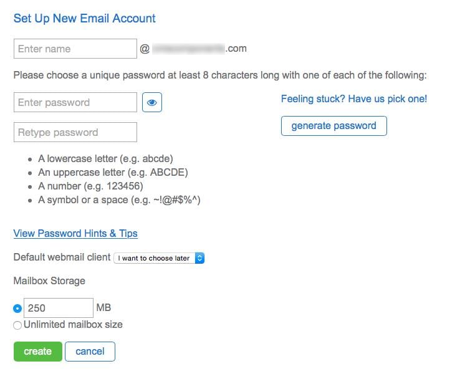This screenshot has height=374, width=460.
Task: Focus the Enter password field
Action: coord(75,102)
